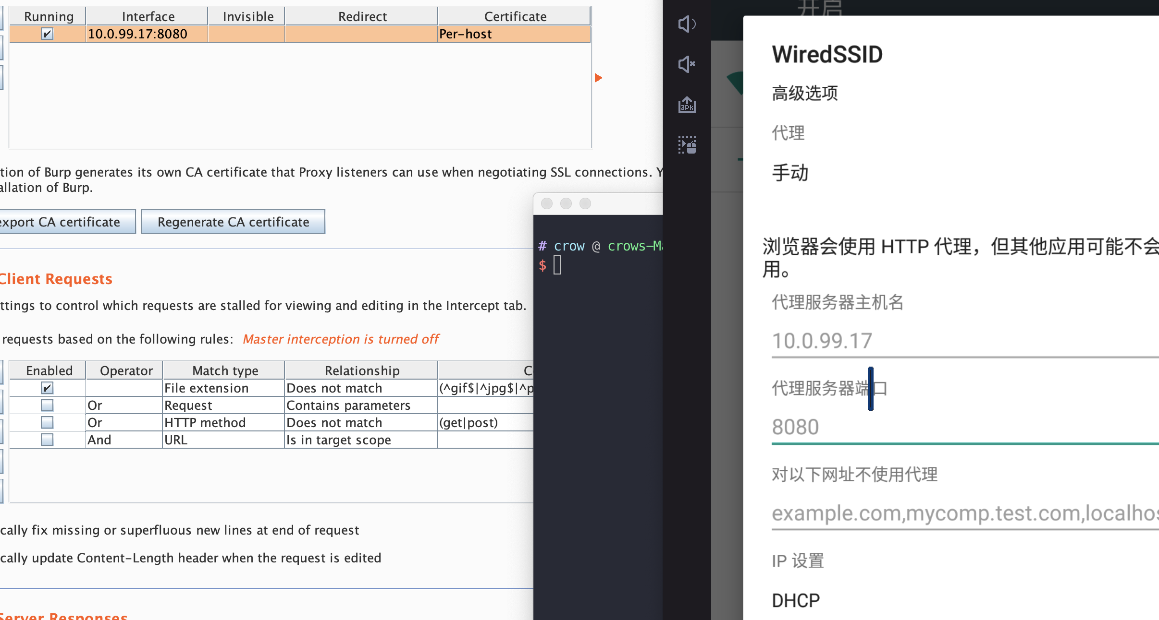The width and height of the screenshot is (1159, 620).
Task: Enable the HTTP method rule checkbox
Action: 47,422
